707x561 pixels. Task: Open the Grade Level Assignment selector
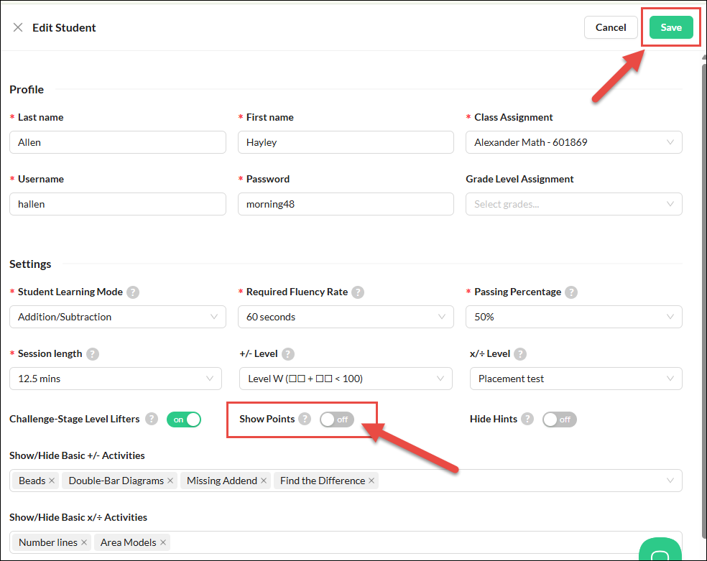coord(573,204)
